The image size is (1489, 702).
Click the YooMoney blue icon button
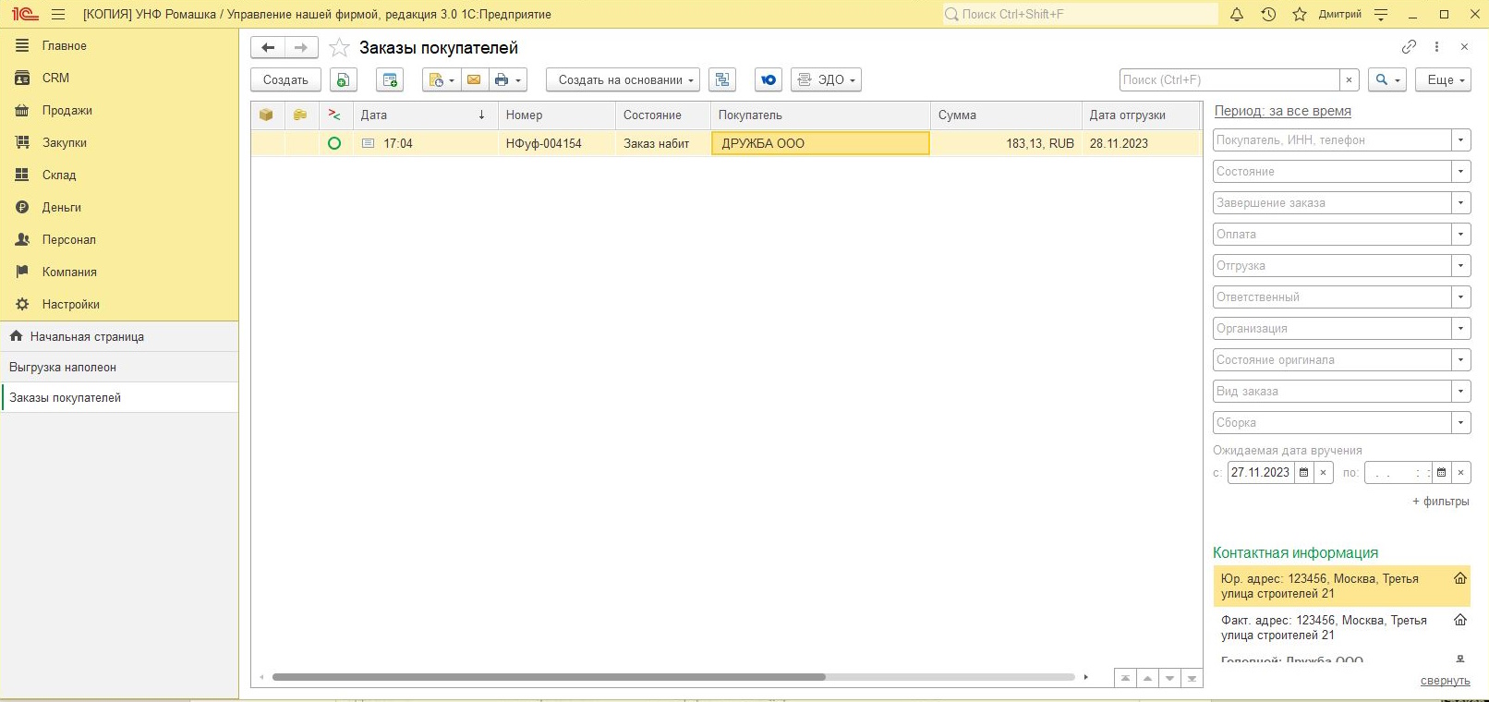point(768,80)
